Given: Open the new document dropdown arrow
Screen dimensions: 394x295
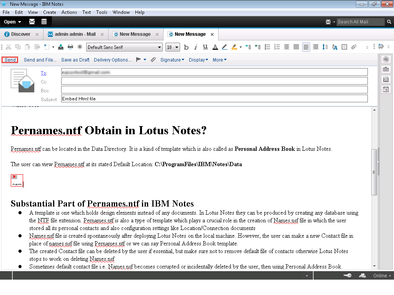Looking at the screenshot, I should pyautogui.click(x=53, y=47).
